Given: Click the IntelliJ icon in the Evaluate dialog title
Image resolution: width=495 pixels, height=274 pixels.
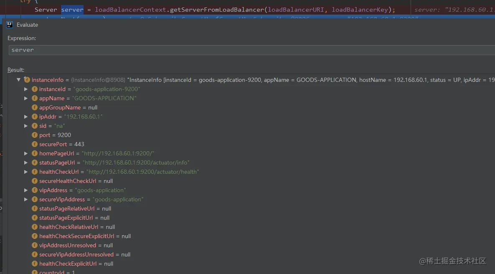Looking at the screenshot, I should pyautogui.click(x=10, y=25).
